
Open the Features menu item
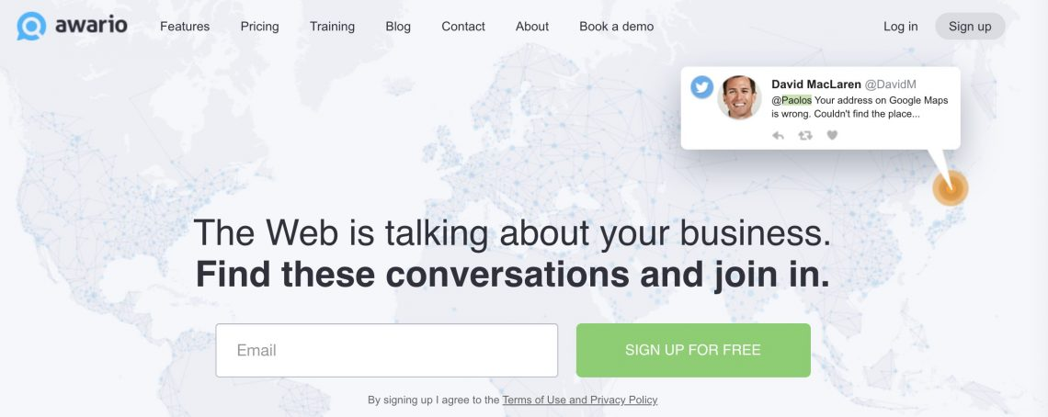click(185, 27)
